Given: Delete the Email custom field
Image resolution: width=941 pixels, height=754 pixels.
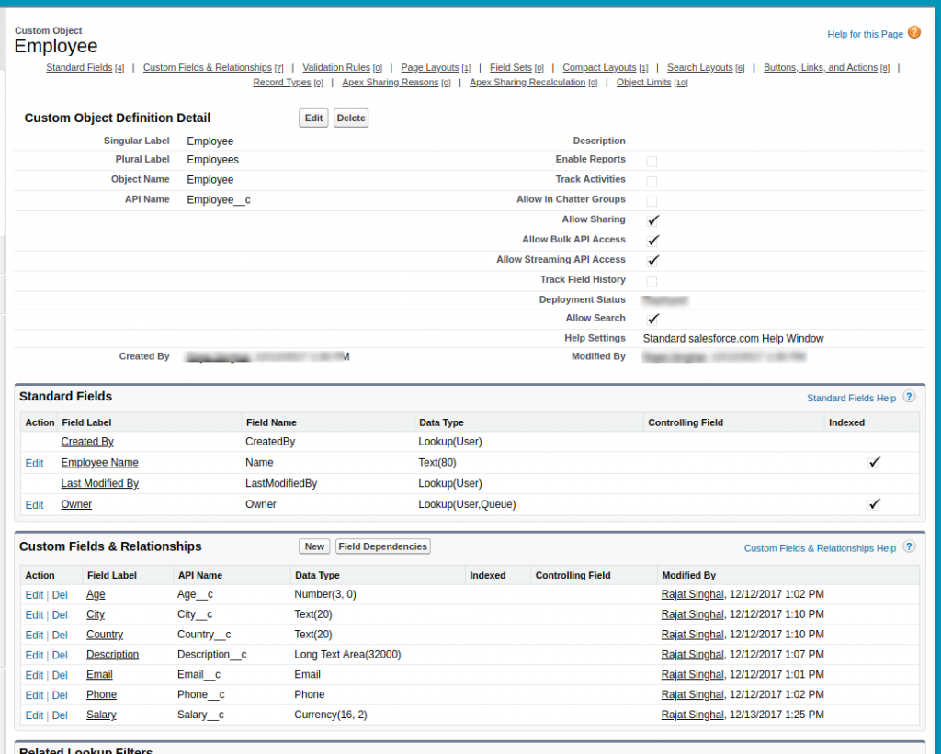Looking at the screenshot, I should (x=60, y=675).
